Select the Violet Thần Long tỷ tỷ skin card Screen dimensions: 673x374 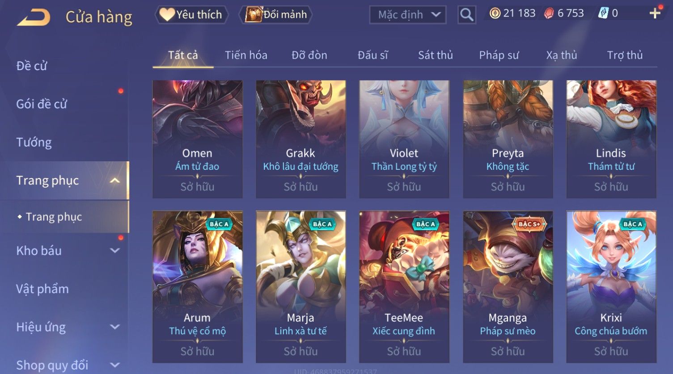click(404, 139)
